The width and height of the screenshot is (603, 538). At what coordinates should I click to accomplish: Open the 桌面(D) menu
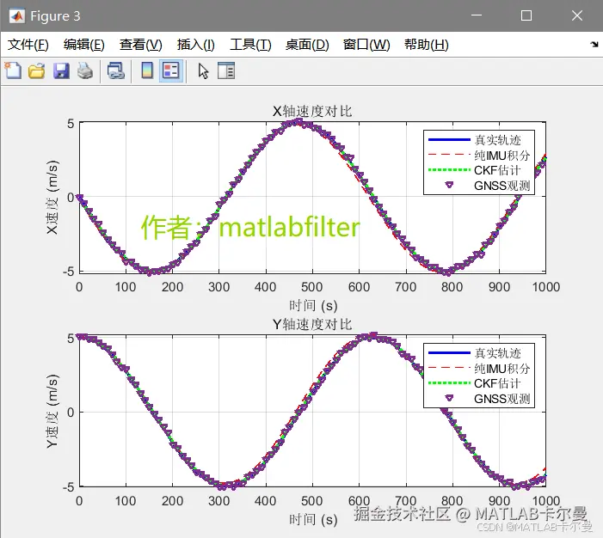pos(307,45)
